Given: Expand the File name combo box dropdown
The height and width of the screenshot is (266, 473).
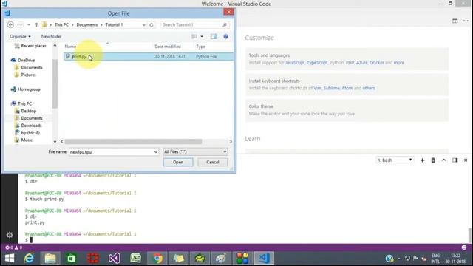Looking at the screenshot, I should 156,152.
